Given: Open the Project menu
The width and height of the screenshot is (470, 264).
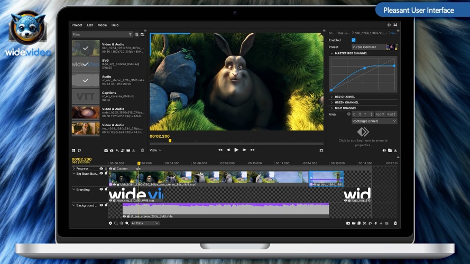Looking at the screenshot, I should point(77,25).
